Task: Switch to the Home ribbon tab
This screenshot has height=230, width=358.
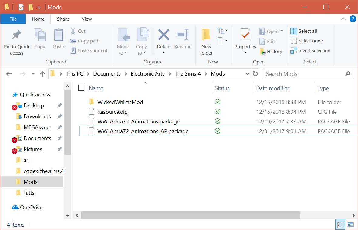Action: (x=38, y=19)
